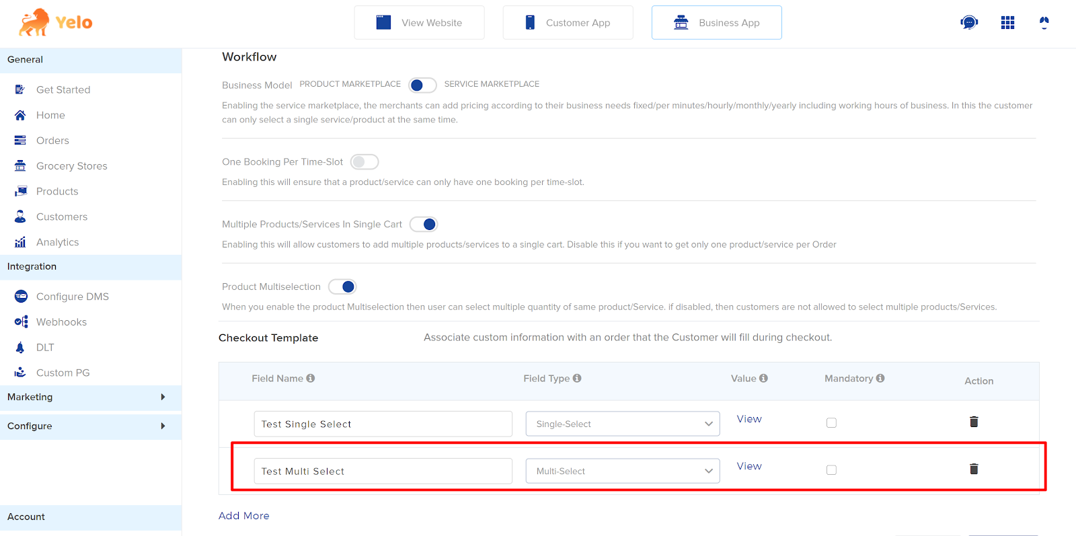Click the Account sidebar section header
This screenshot has width=1076, height=536.
tap(91, 517)
